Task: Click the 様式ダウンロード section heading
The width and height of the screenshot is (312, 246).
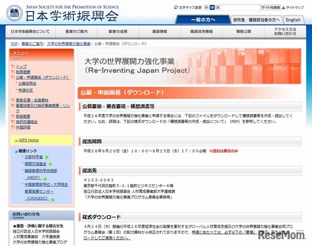Action: [101, 217]
